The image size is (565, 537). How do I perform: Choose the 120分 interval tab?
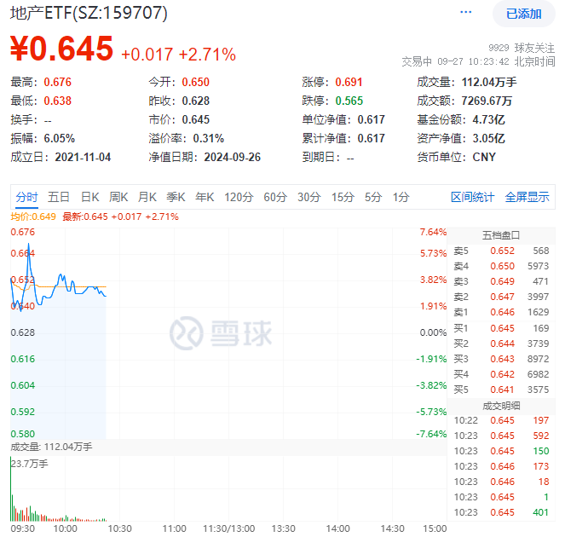point(239,197)
